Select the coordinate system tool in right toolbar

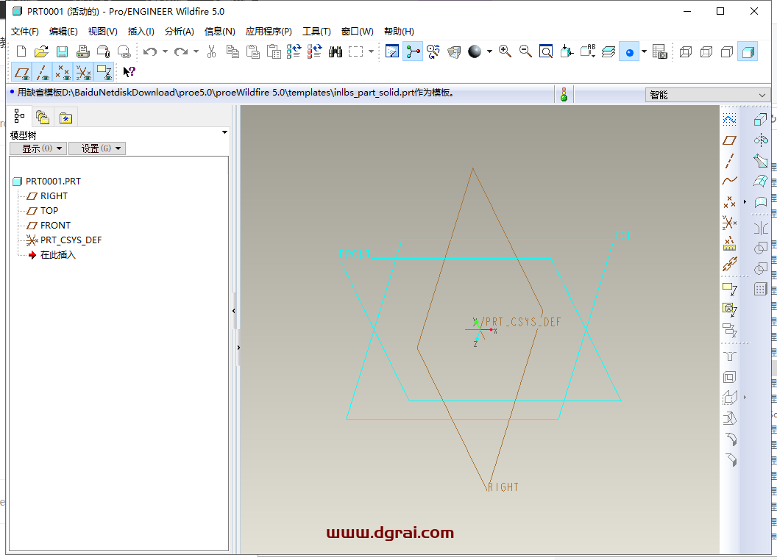(729, 223)
